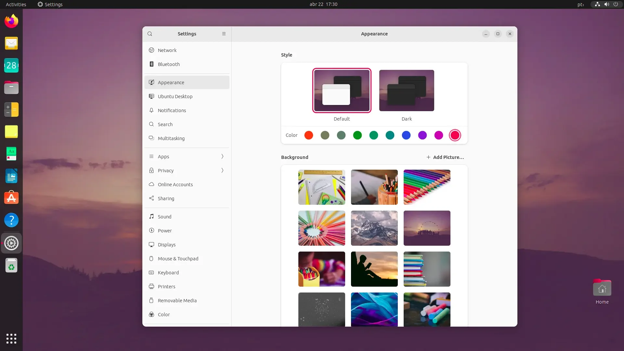Image resolution: width=624 pixels, height=351 pixels.
Task: Open the sticky notes app in dock
Action: (x=11, y=132)
